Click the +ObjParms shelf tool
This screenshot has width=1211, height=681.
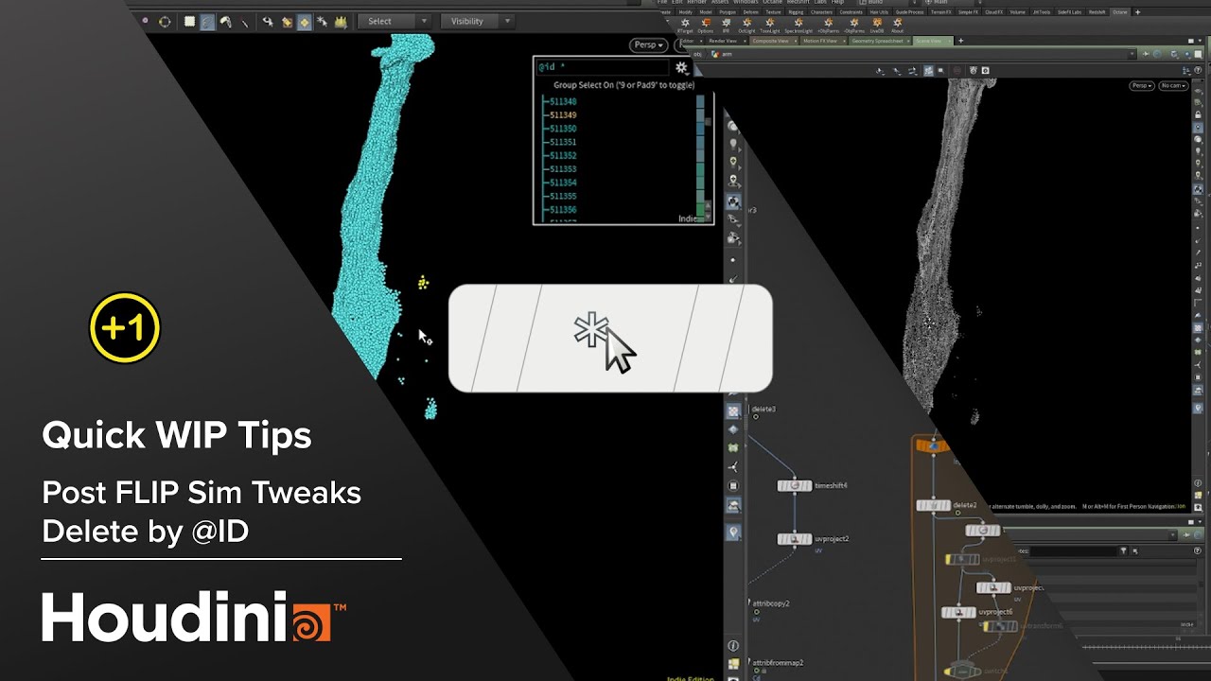[x=828, y=25]
